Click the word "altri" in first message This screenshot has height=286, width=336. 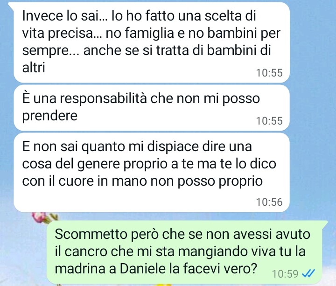tap(34, 68)
